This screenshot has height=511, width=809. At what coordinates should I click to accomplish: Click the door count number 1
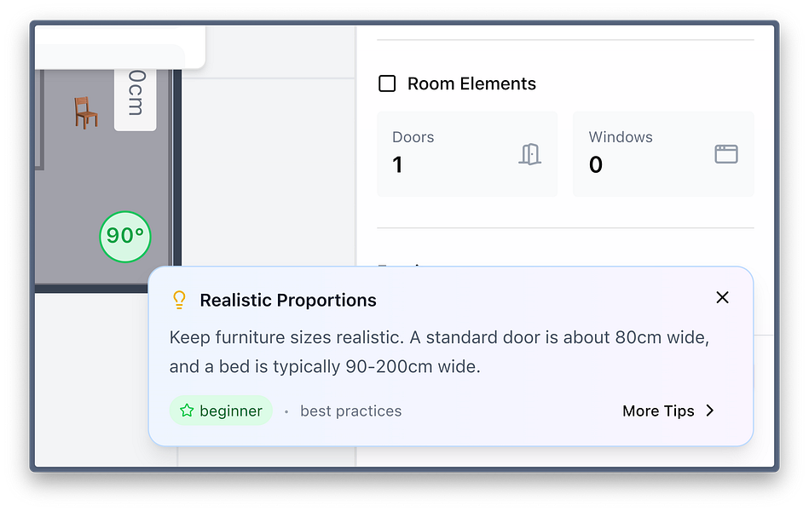coord(397,165)
